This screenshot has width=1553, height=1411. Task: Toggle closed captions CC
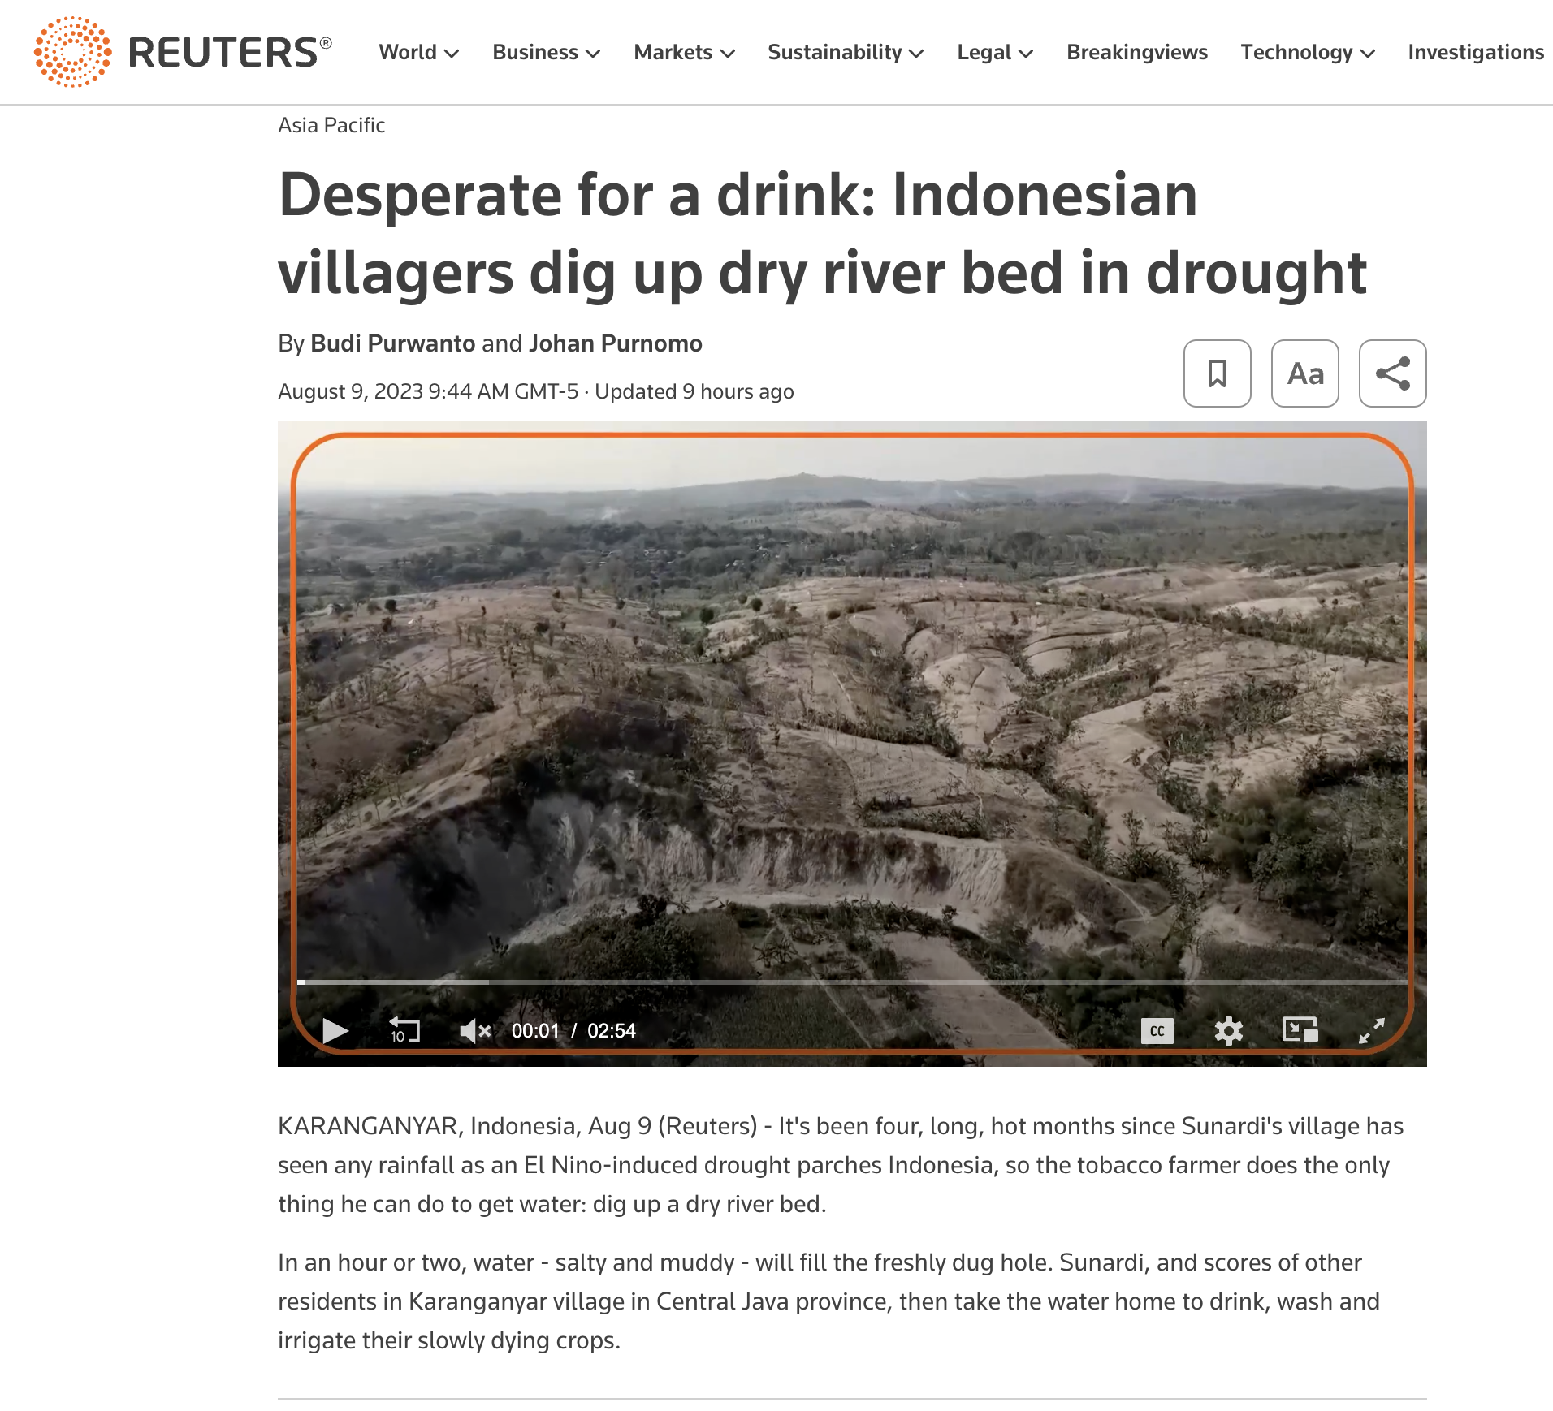1157,1031
